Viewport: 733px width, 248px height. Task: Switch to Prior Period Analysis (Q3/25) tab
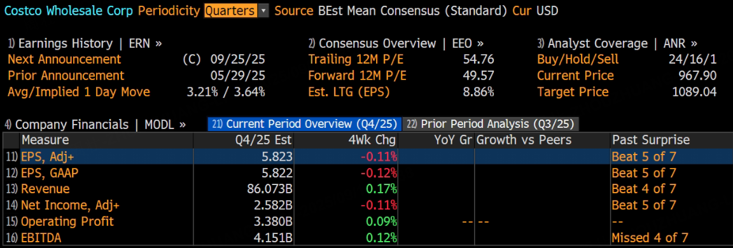click(x=491, y=124)
